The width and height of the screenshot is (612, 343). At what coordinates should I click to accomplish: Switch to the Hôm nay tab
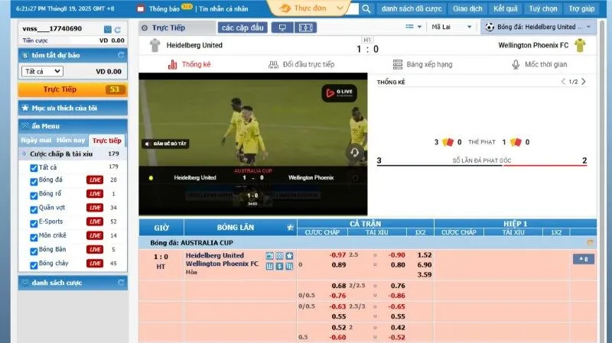(70, 141)
